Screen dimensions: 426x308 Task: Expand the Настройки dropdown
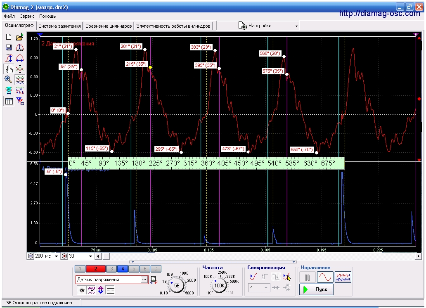258,26
